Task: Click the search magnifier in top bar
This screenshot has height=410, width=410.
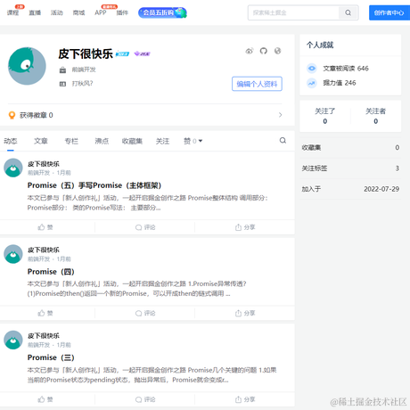Action: coord(348,12)
